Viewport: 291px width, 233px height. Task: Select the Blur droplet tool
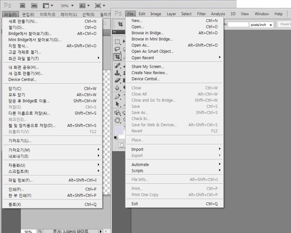point(117,88)
